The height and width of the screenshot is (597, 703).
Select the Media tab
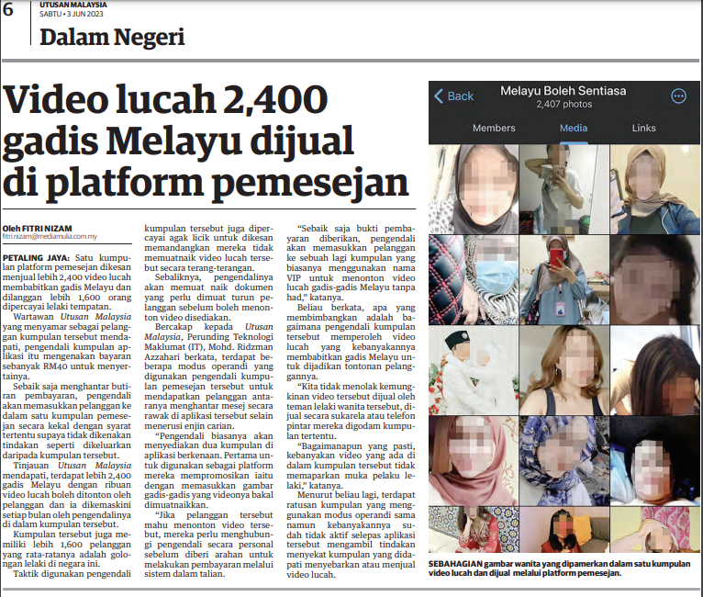click(574, 129)
